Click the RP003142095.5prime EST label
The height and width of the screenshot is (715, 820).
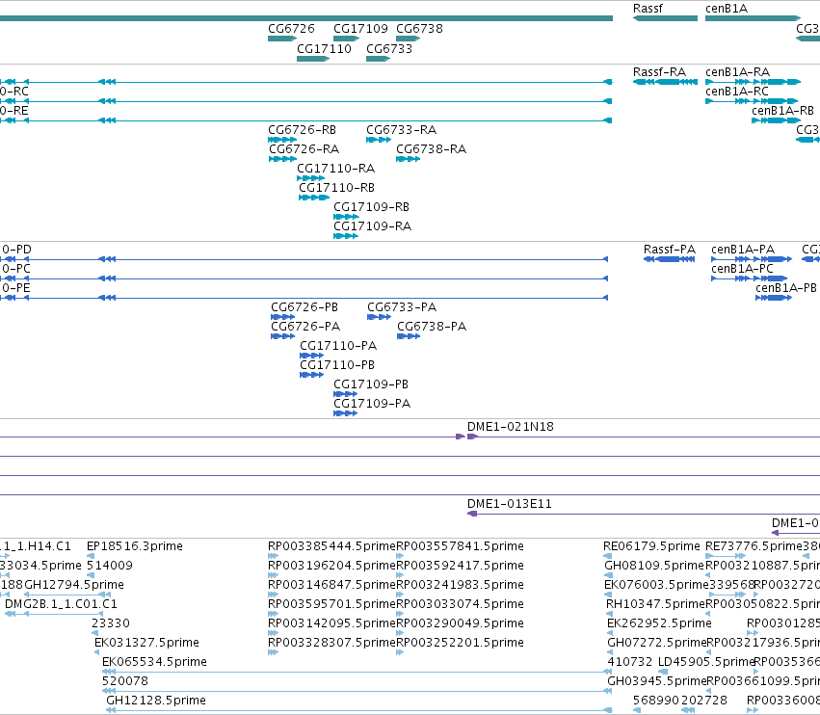(x=331, y=622)
